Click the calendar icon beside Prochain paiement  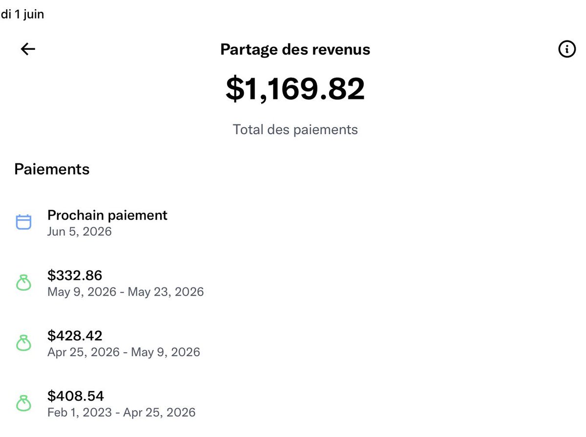tap(23, 222)
